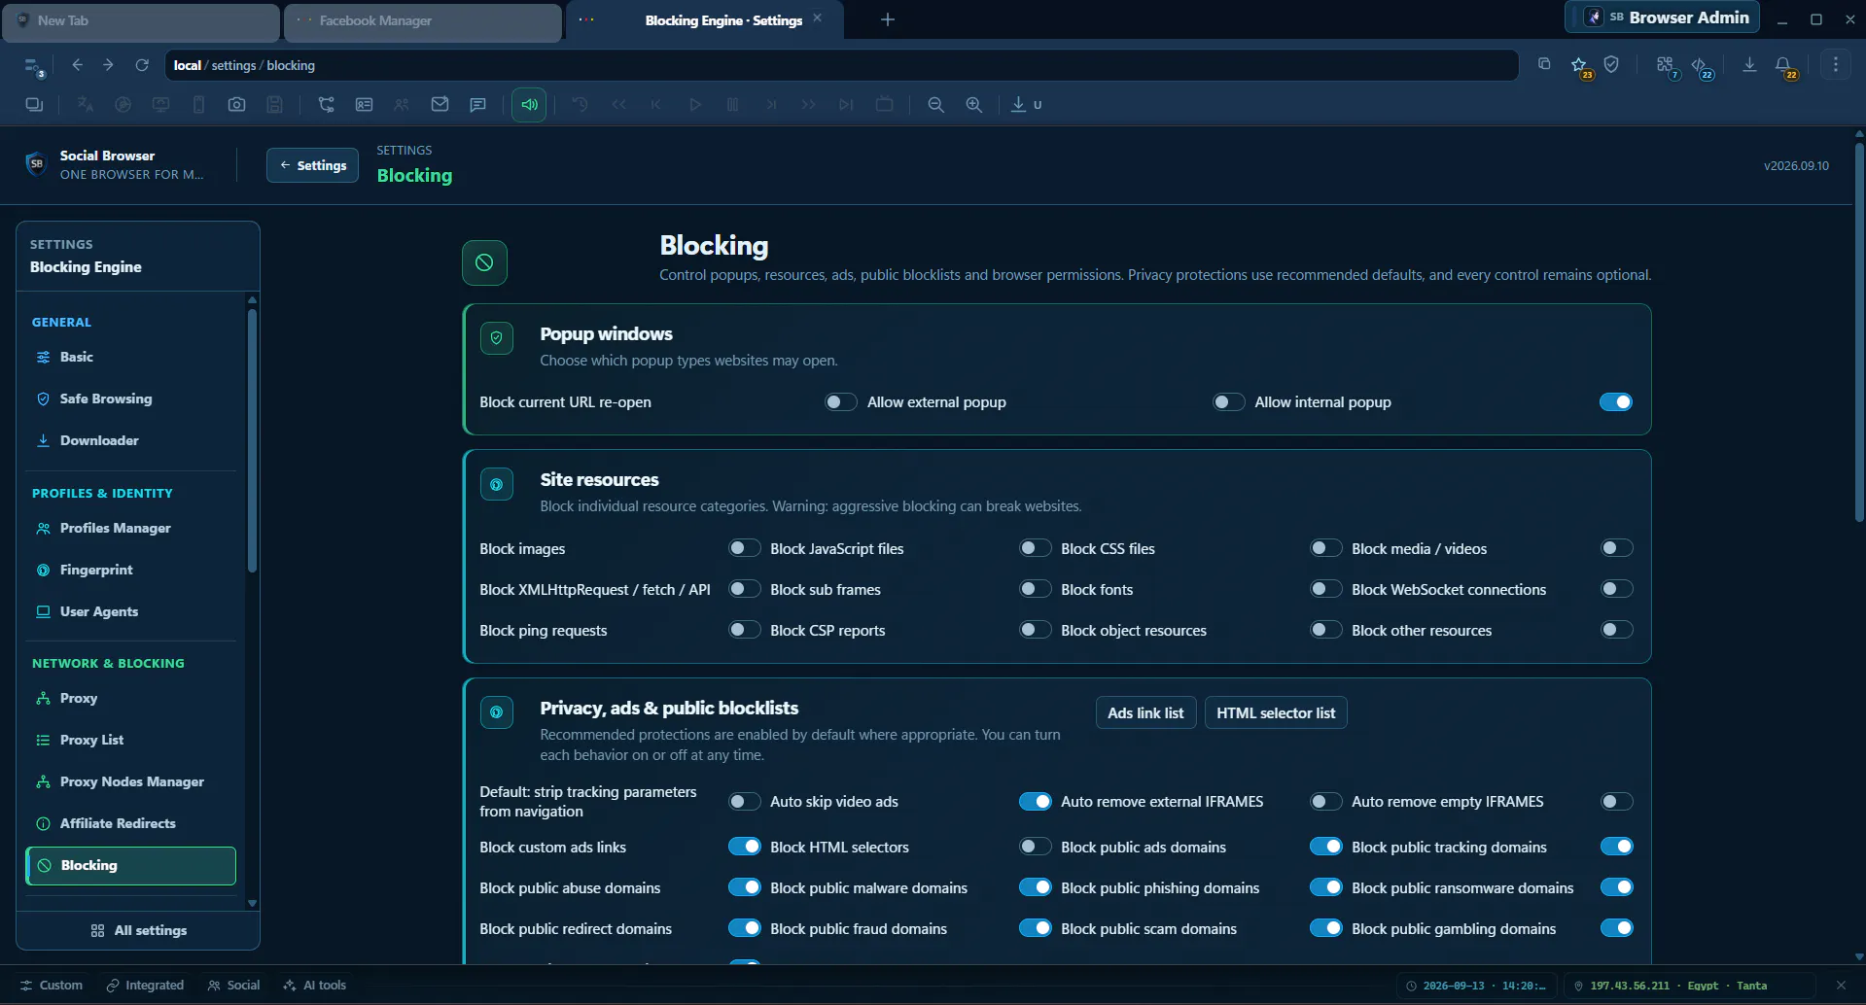Click the chat message icon in toolbar
Image resolution: width=1866 pixels, height=1005 pixels.
tap(477, 105)
